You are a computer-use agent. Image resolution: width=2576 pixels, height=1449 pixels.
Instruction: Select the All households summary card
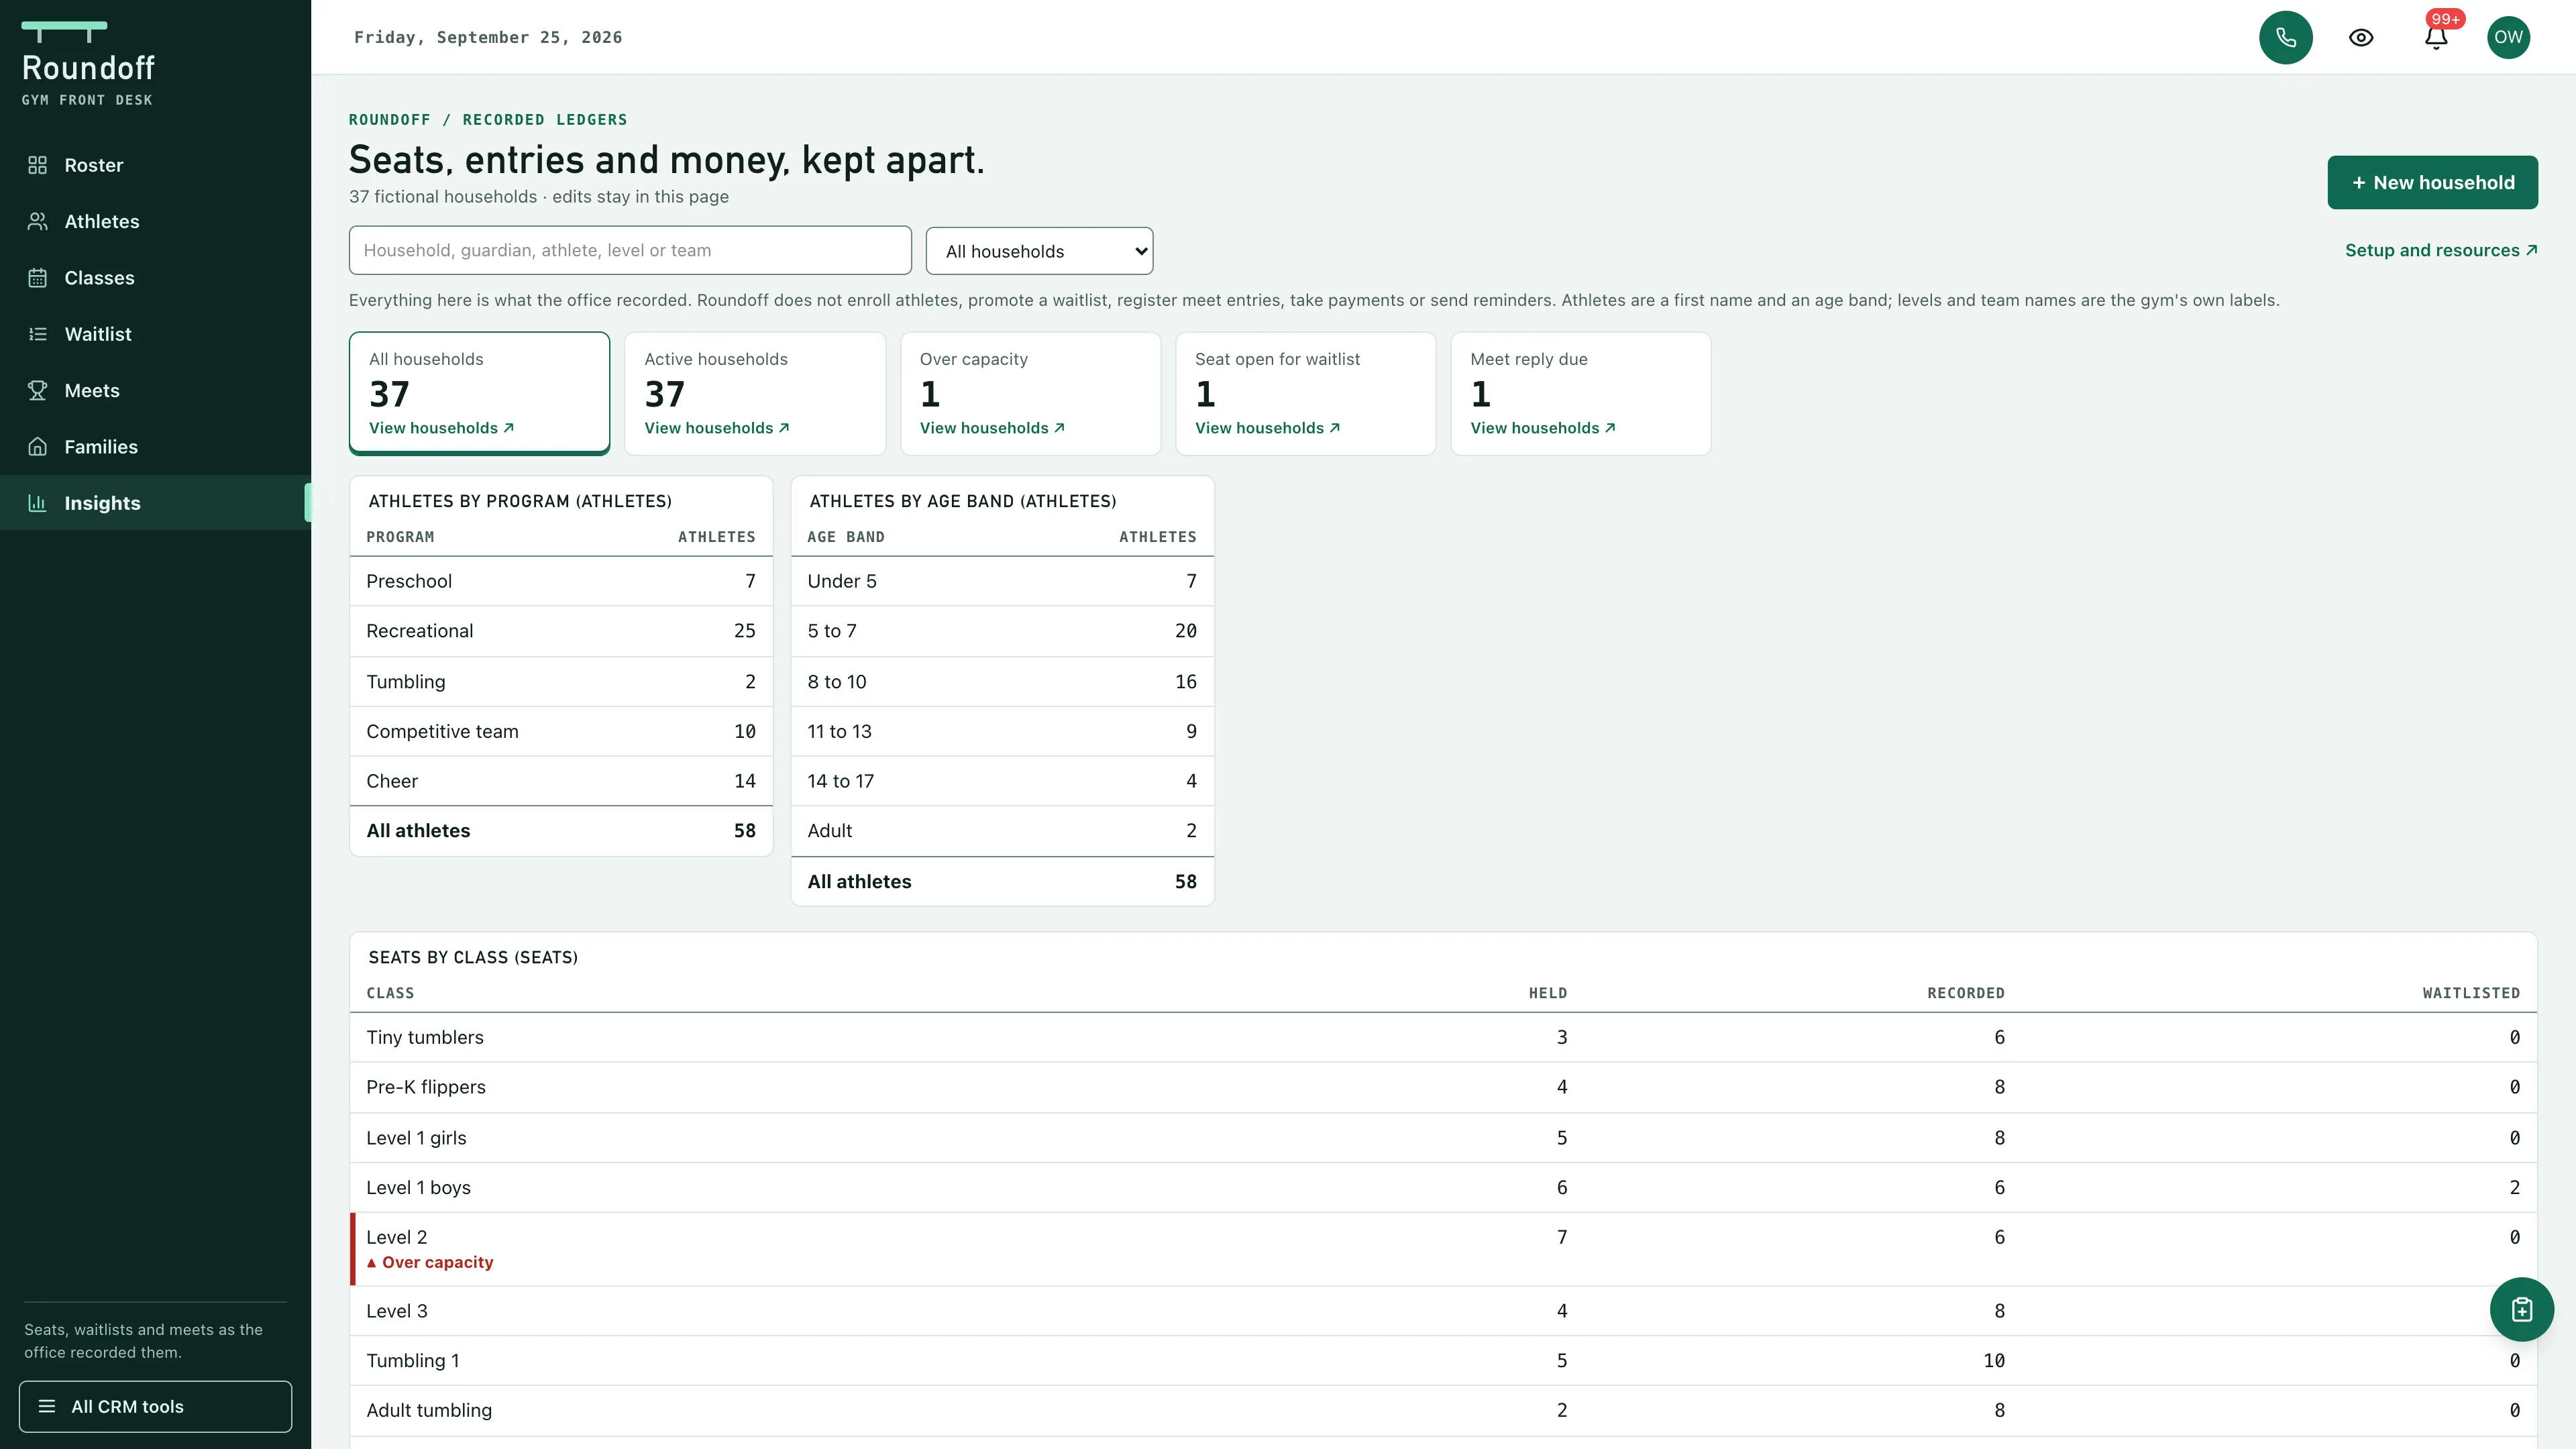(x=479, y=393)
